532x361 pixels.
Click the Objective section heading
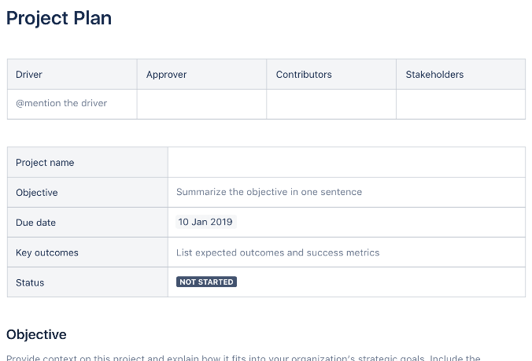[36, 334]
